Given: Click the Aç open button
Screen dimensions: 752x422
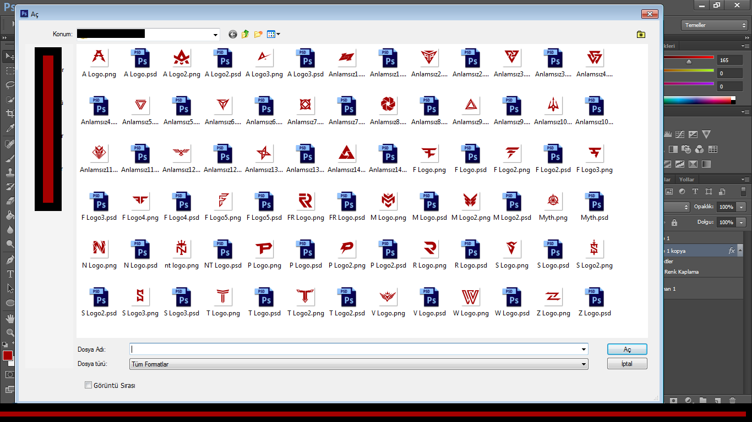Looking at the screenshot, I should (x=627, y=349).
